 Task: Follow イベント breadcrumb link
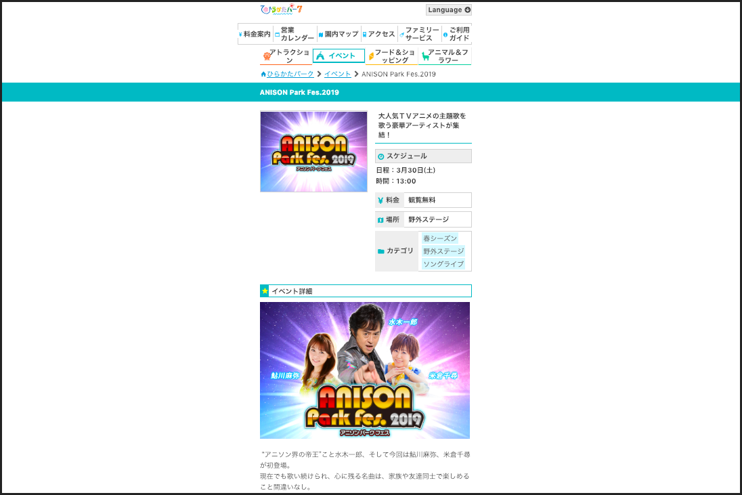337,74
